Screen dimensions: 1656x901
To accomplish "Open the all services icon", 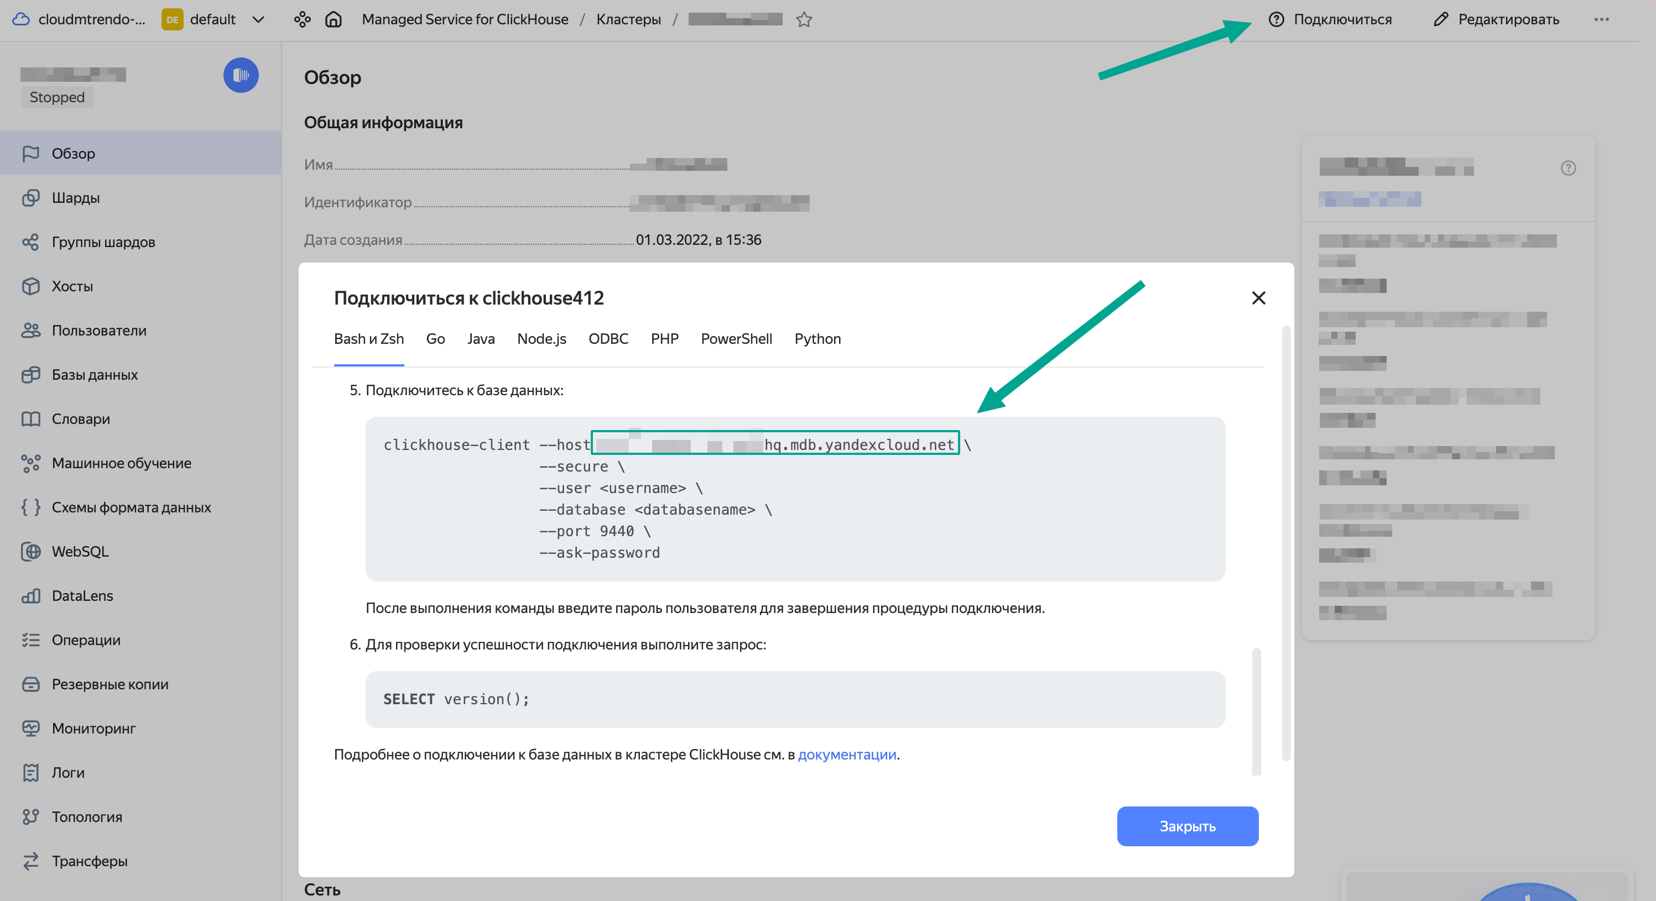I will pyautogui.click(x=302, y=19).
